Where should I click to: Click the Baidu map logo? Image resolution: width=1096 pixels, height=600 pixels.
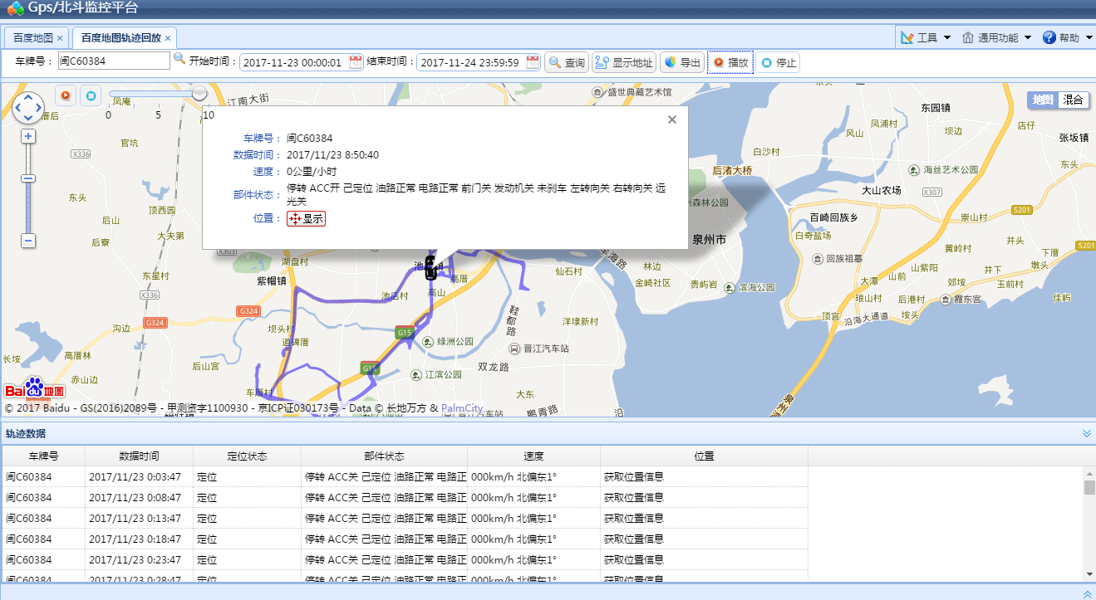pyautogui.click(x=34, y=388)
